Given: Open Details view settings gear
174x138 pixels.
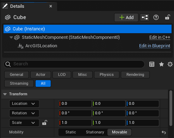Looking at the screenshot, I should pos(170,64).
